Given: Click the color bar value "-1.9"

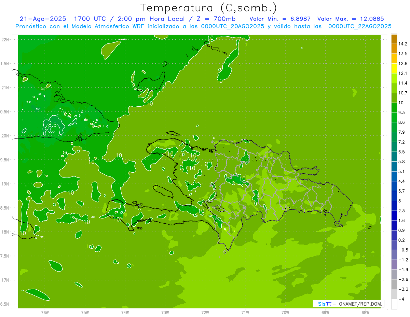Looking at the screenshot, I should point(403,270).
